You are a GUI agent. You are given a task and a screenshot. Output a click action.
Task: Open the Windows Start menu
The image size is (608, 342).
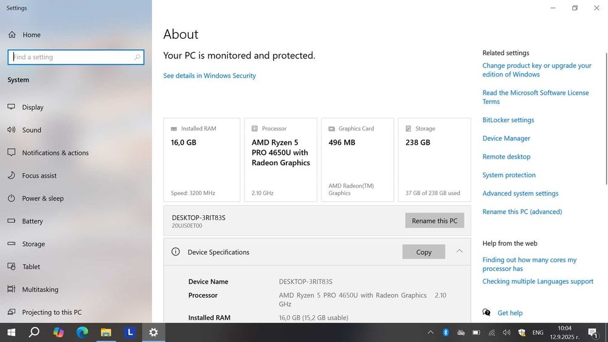11,332
